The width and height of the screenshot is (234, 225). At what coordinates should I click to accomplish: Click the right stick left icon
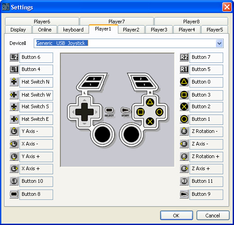pyautogui.click(x=184, y=144)
